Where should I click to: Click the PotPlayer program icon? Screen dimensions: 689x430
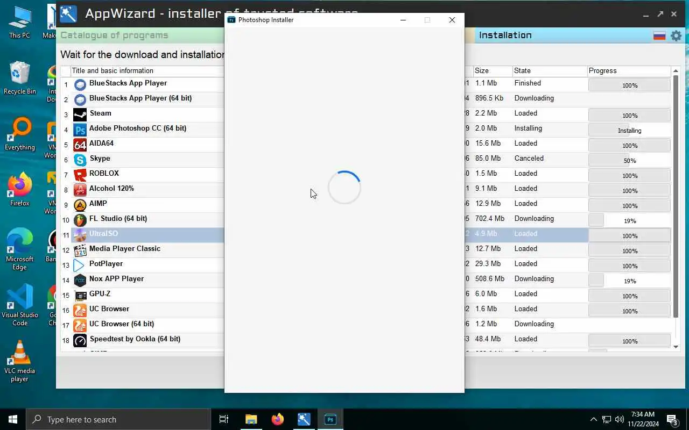[x=80, y=266]
